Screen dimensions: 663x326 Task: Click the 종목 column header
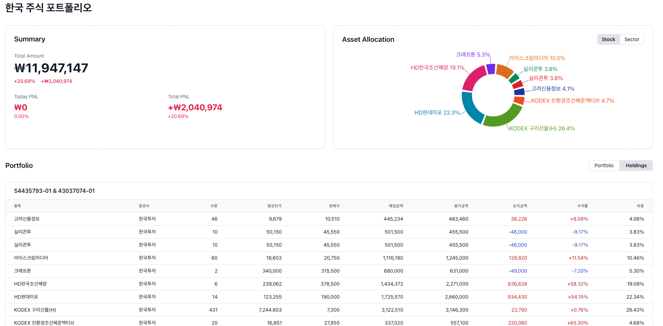(x=18, y=206)
